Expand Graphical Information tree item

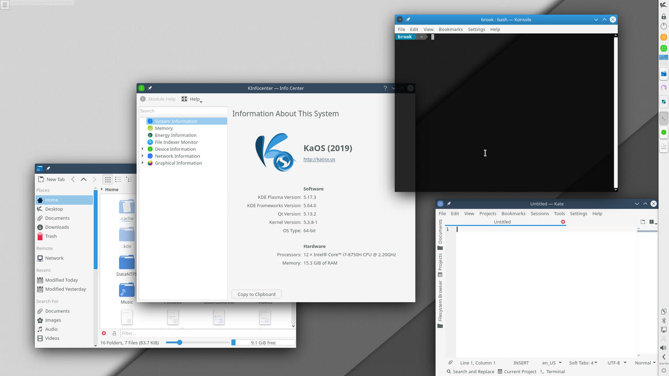coord(142,163)
